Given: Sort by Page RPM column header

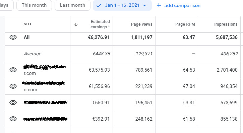Looking at the screenshot, I should [x=185, y=24].
